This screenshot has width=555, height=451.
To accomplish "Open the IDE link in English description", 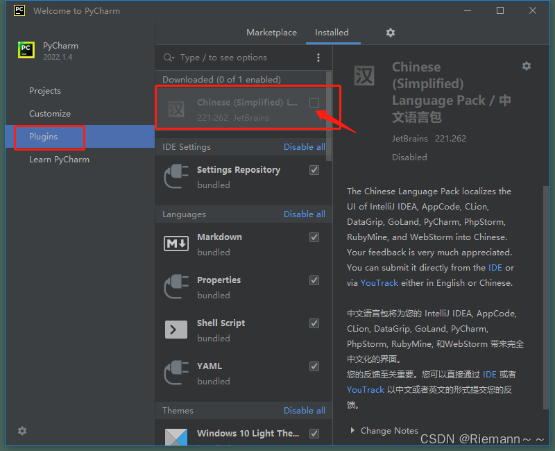I will pos(495,268).
